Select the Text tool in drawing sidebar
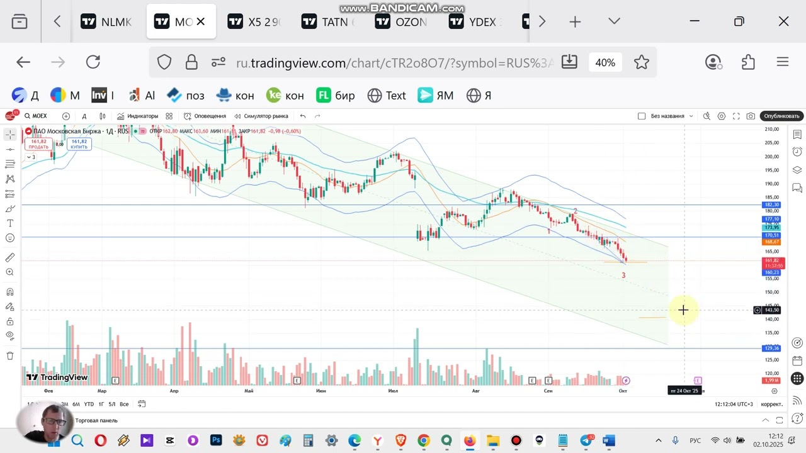The image size is (806, 453). (x=10, y=223)
